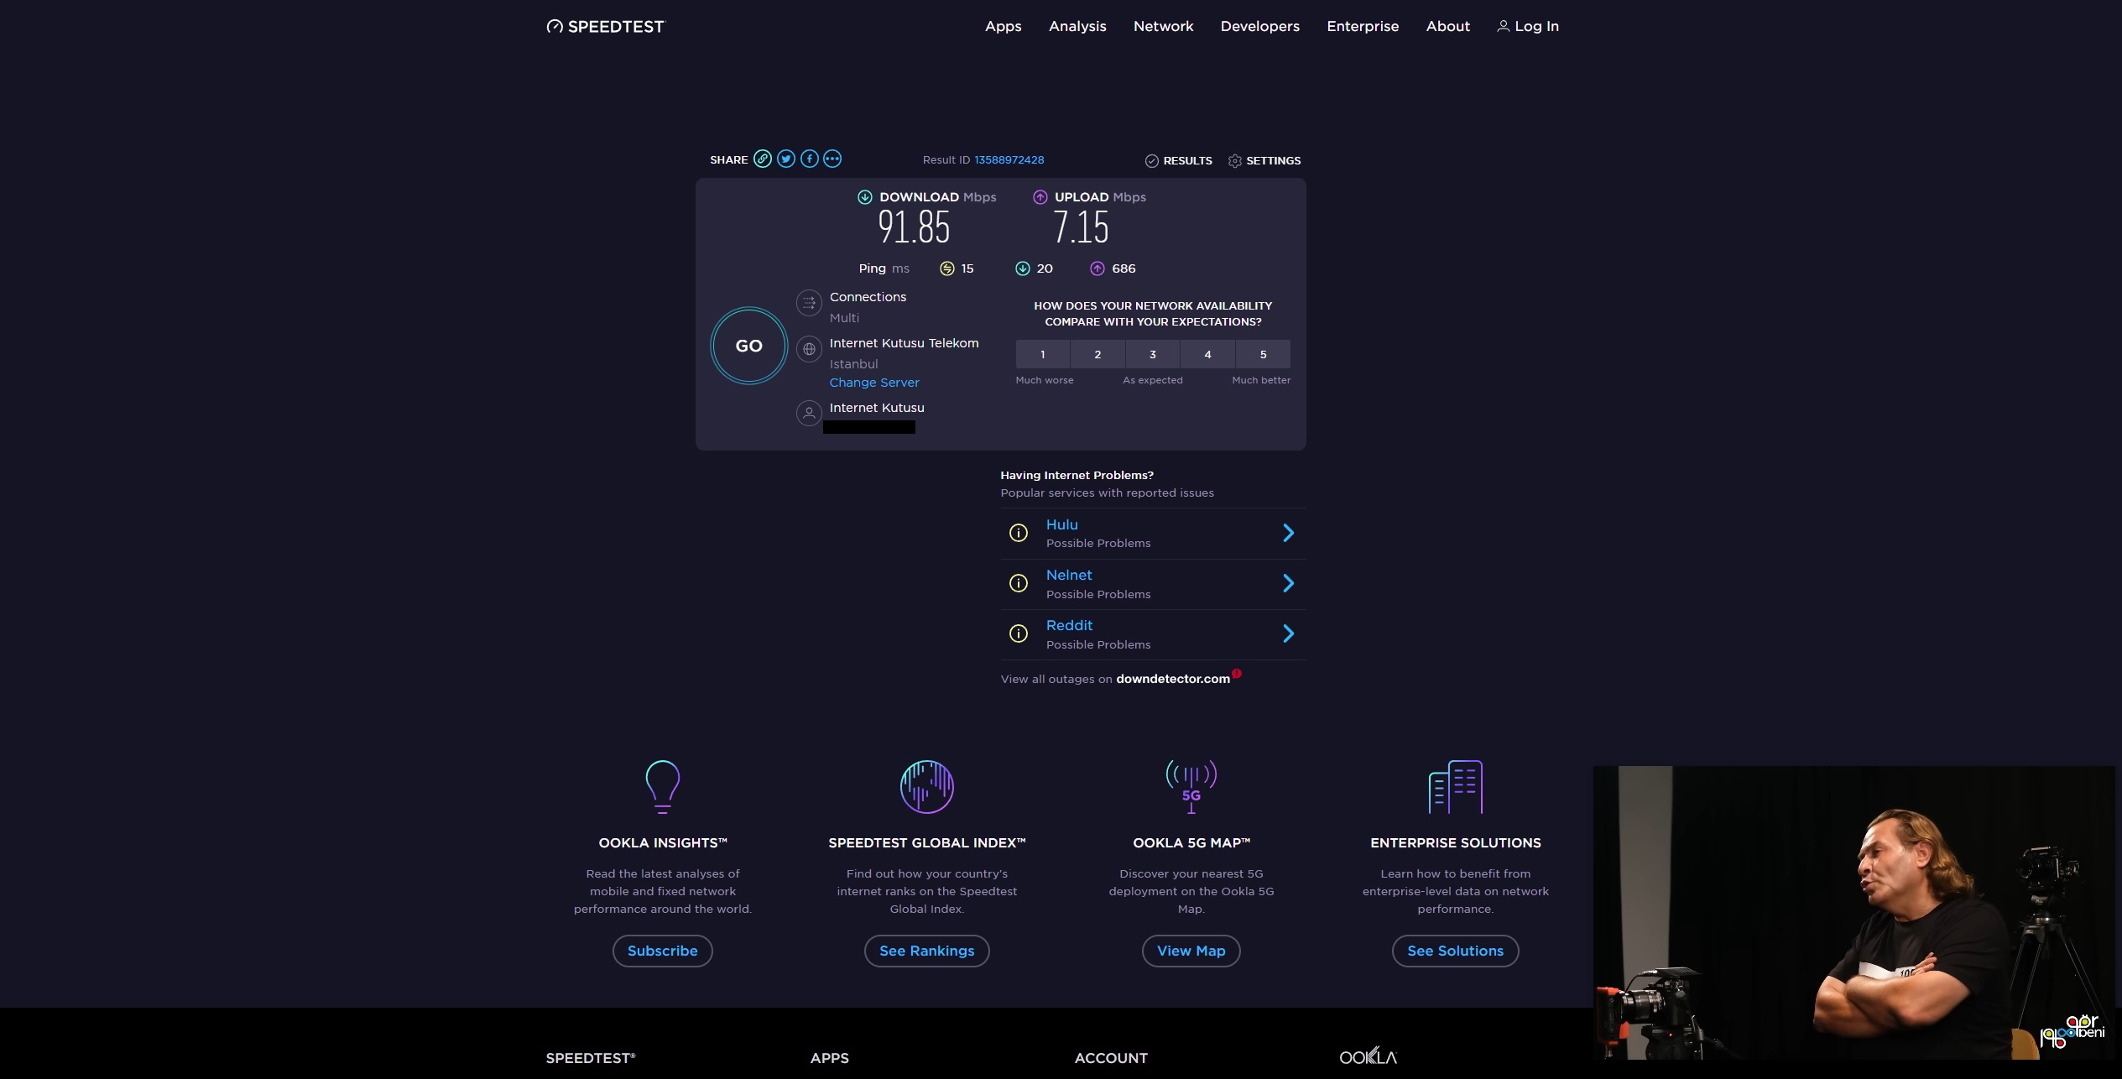Click the Enterprise Solutions buildings icon
The width and height of the screenshot is (2122, 1079).
pos(1455,787)
